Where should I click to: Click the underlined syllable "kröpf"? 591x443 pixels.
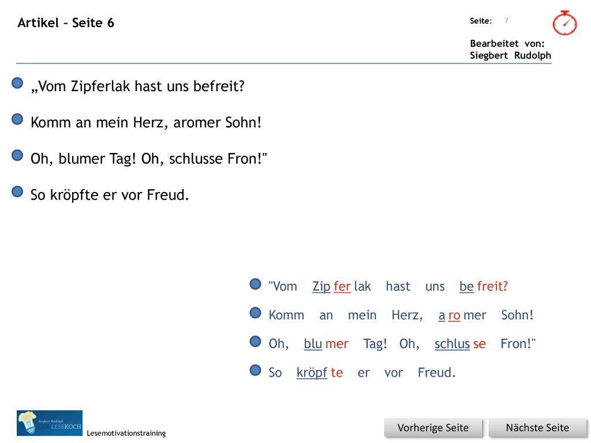tap(312, 372)
